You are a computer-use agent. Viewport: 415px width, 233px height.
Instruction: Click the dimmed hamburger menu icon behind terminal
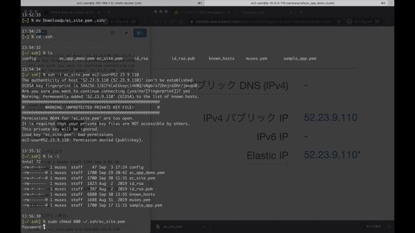[112, 33]
